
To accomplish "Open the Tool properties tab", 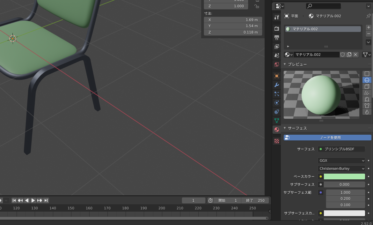I will (276, 17).
